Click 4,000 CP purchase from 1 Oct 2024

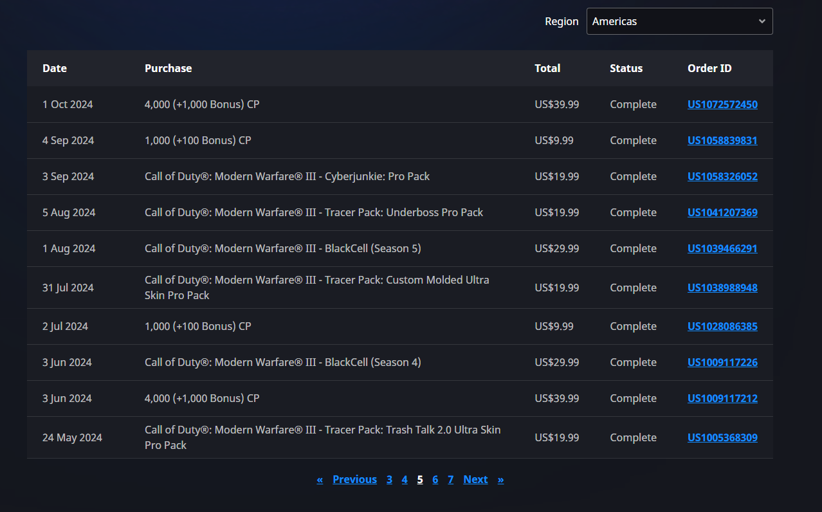click(x=202, y=104)
